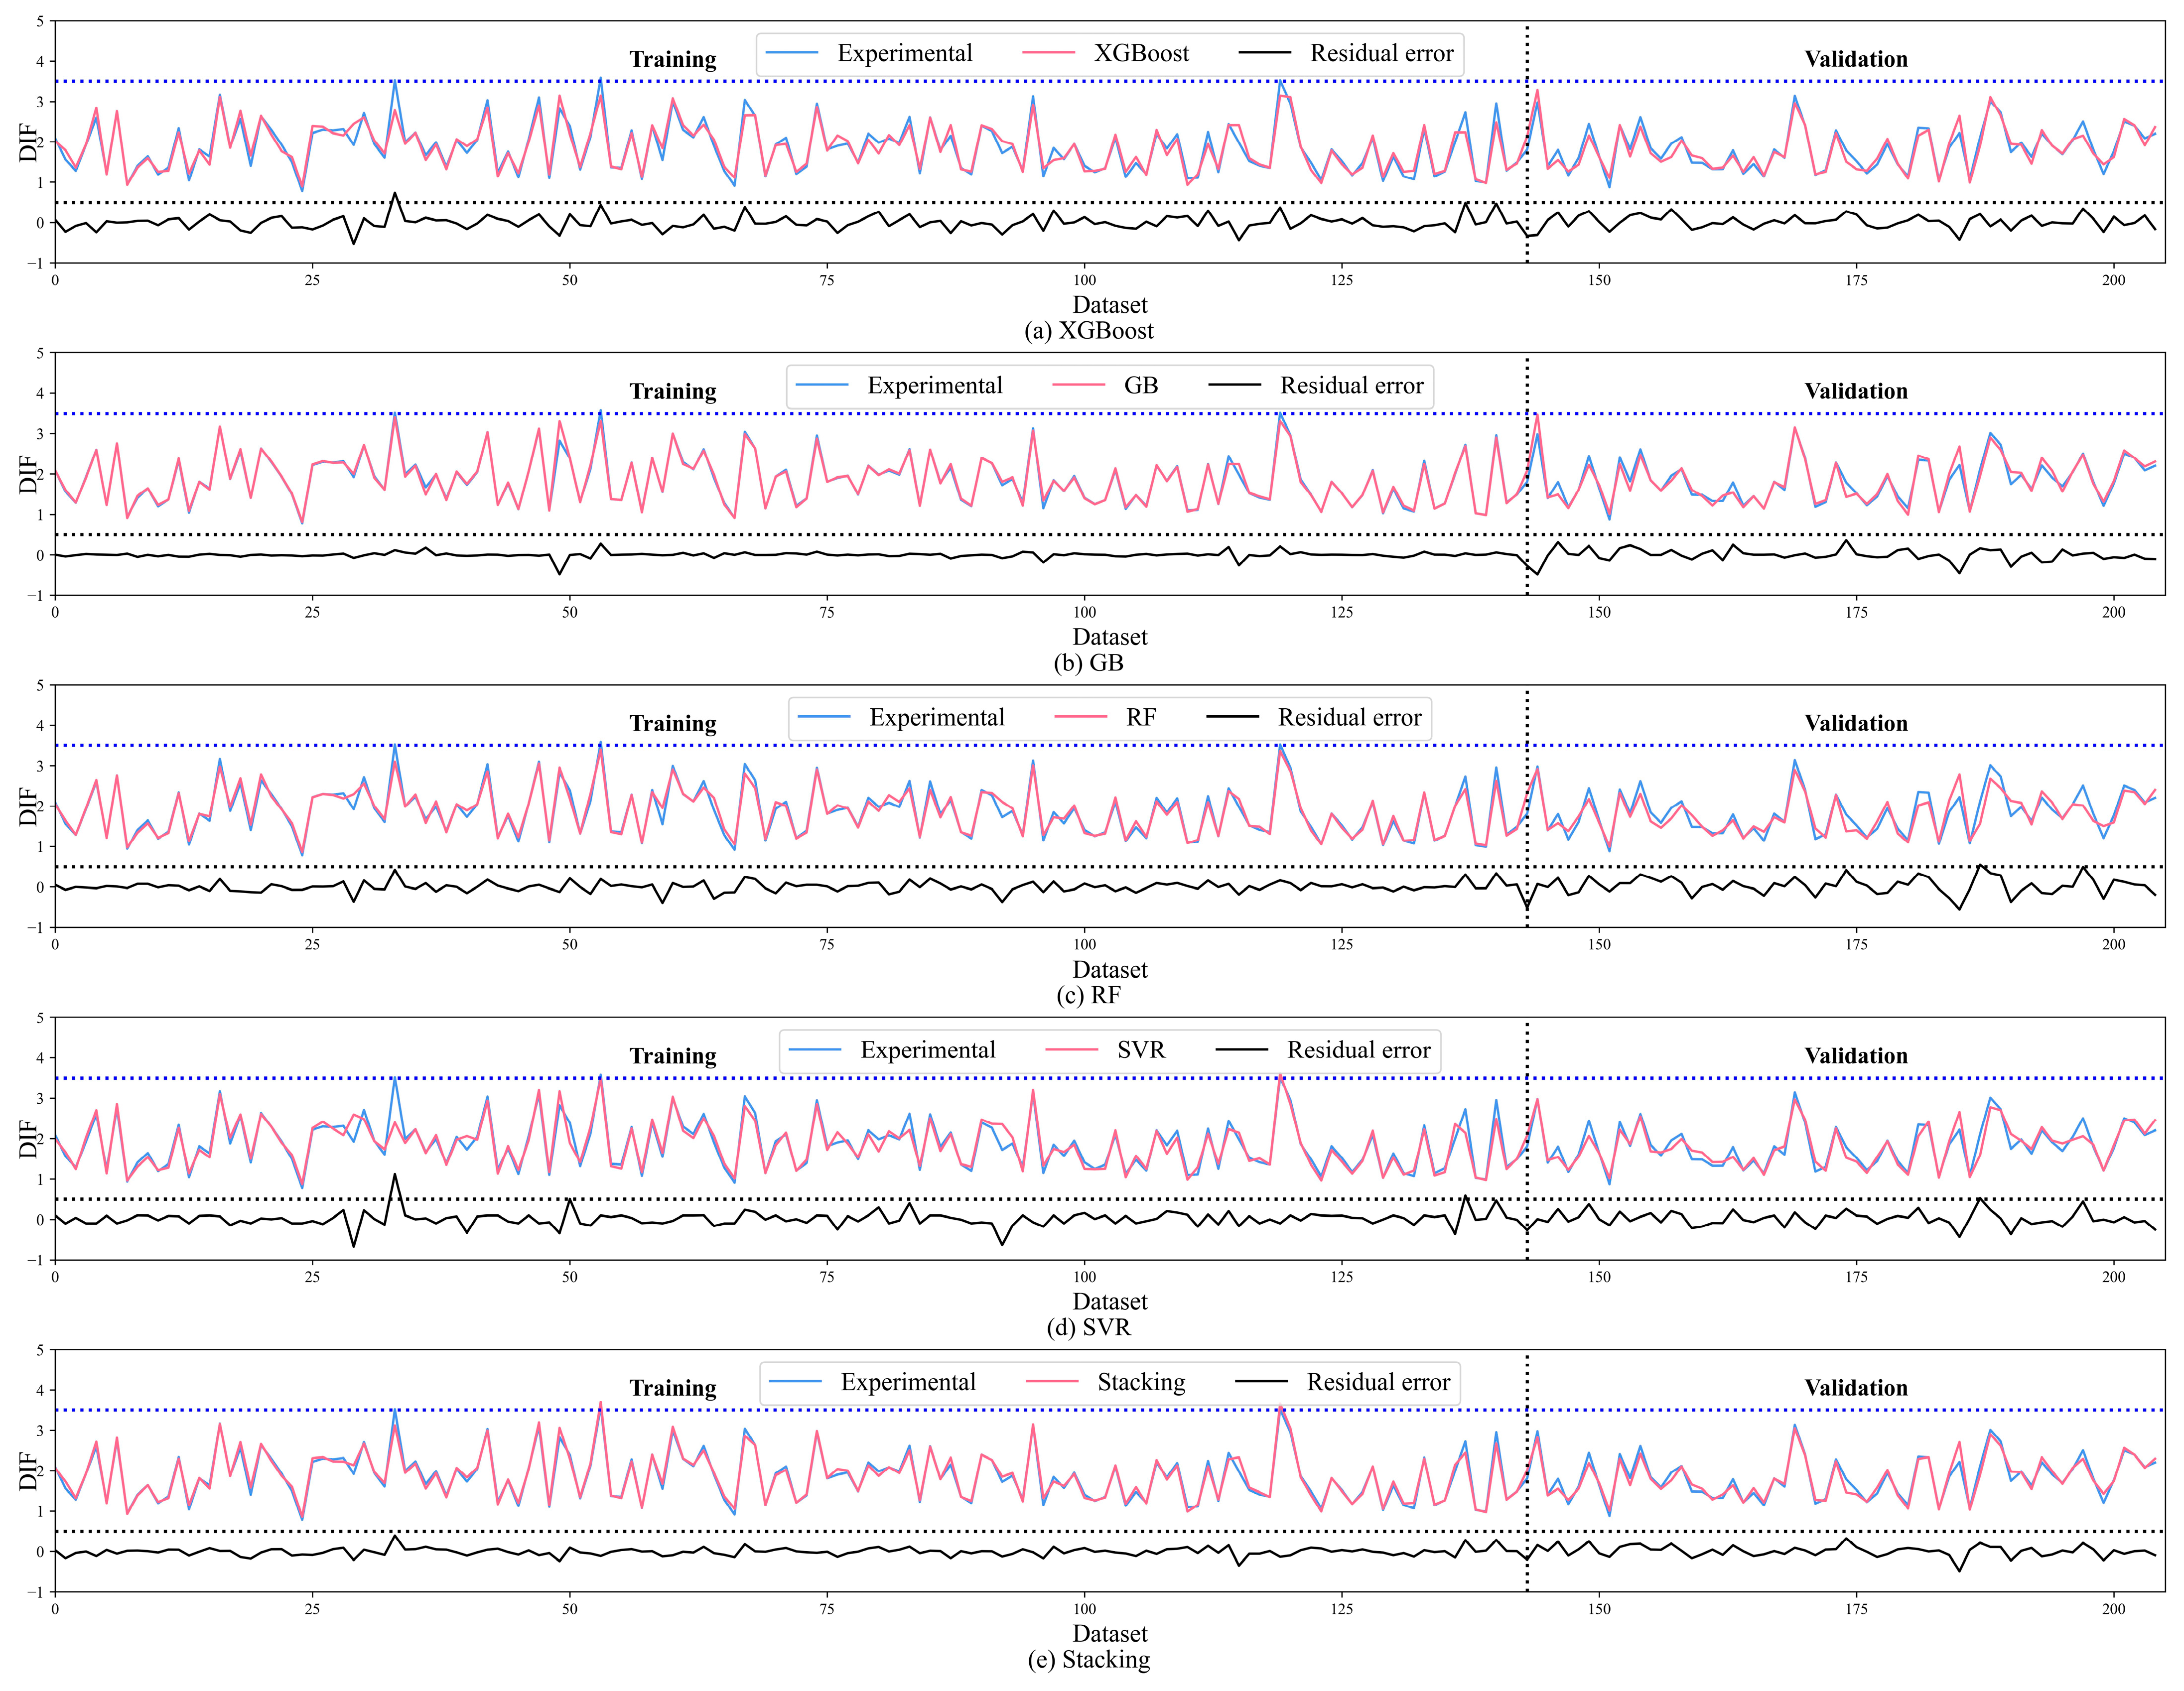Click x-axis tick 100 under the XGBoost plot

pos(1084,280)
